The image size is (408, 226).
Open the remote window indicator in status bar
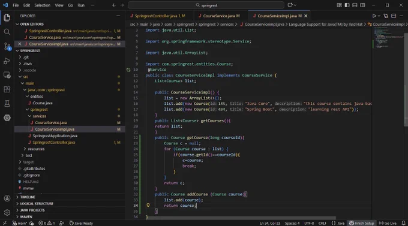click(x=5, y=223)
